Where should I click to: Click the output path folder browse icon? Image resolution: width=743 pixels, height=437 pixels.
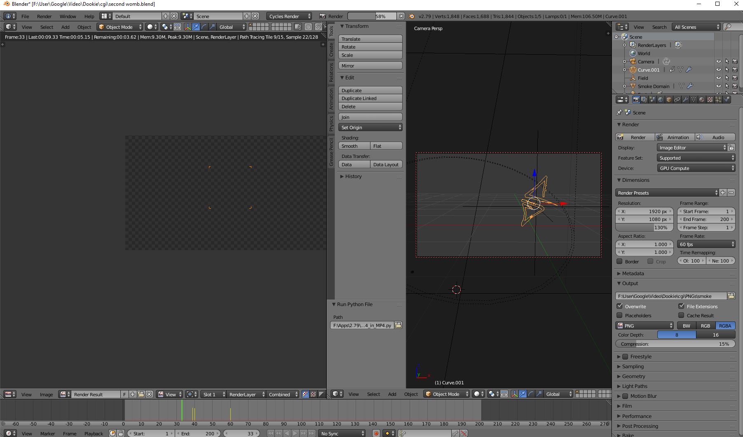click(x=731, y=296)
